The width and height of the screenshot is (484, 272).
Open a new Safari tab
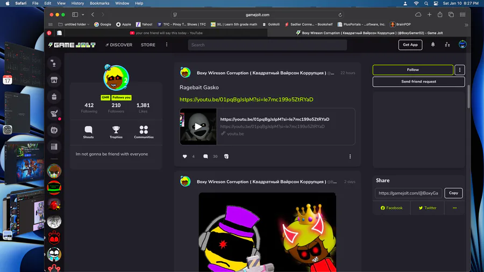429,15
